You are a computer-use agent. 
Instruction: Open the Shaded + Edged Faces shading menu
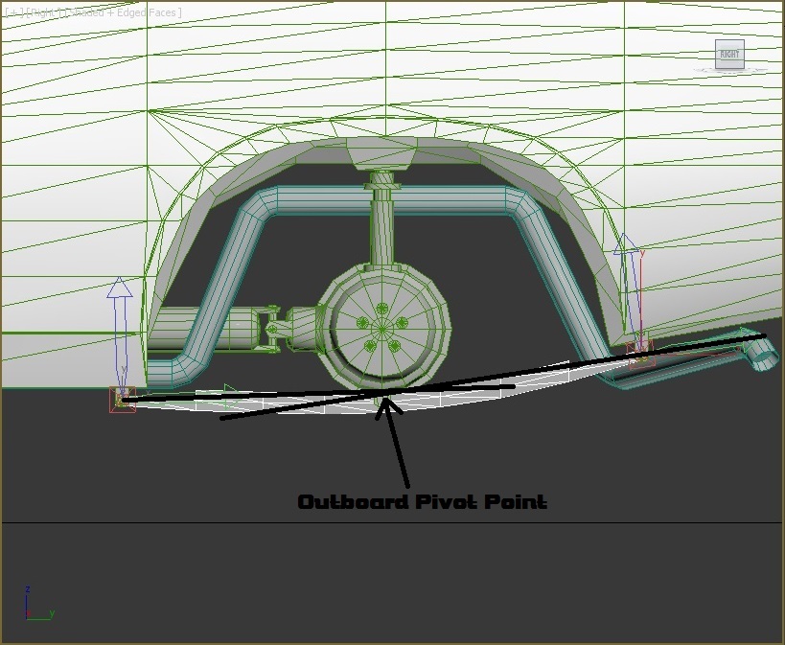pos(121,12)
